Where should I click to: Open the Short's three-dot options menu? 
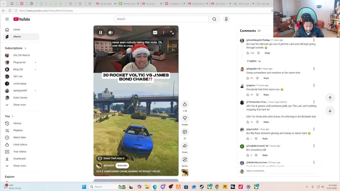point(164,33)
